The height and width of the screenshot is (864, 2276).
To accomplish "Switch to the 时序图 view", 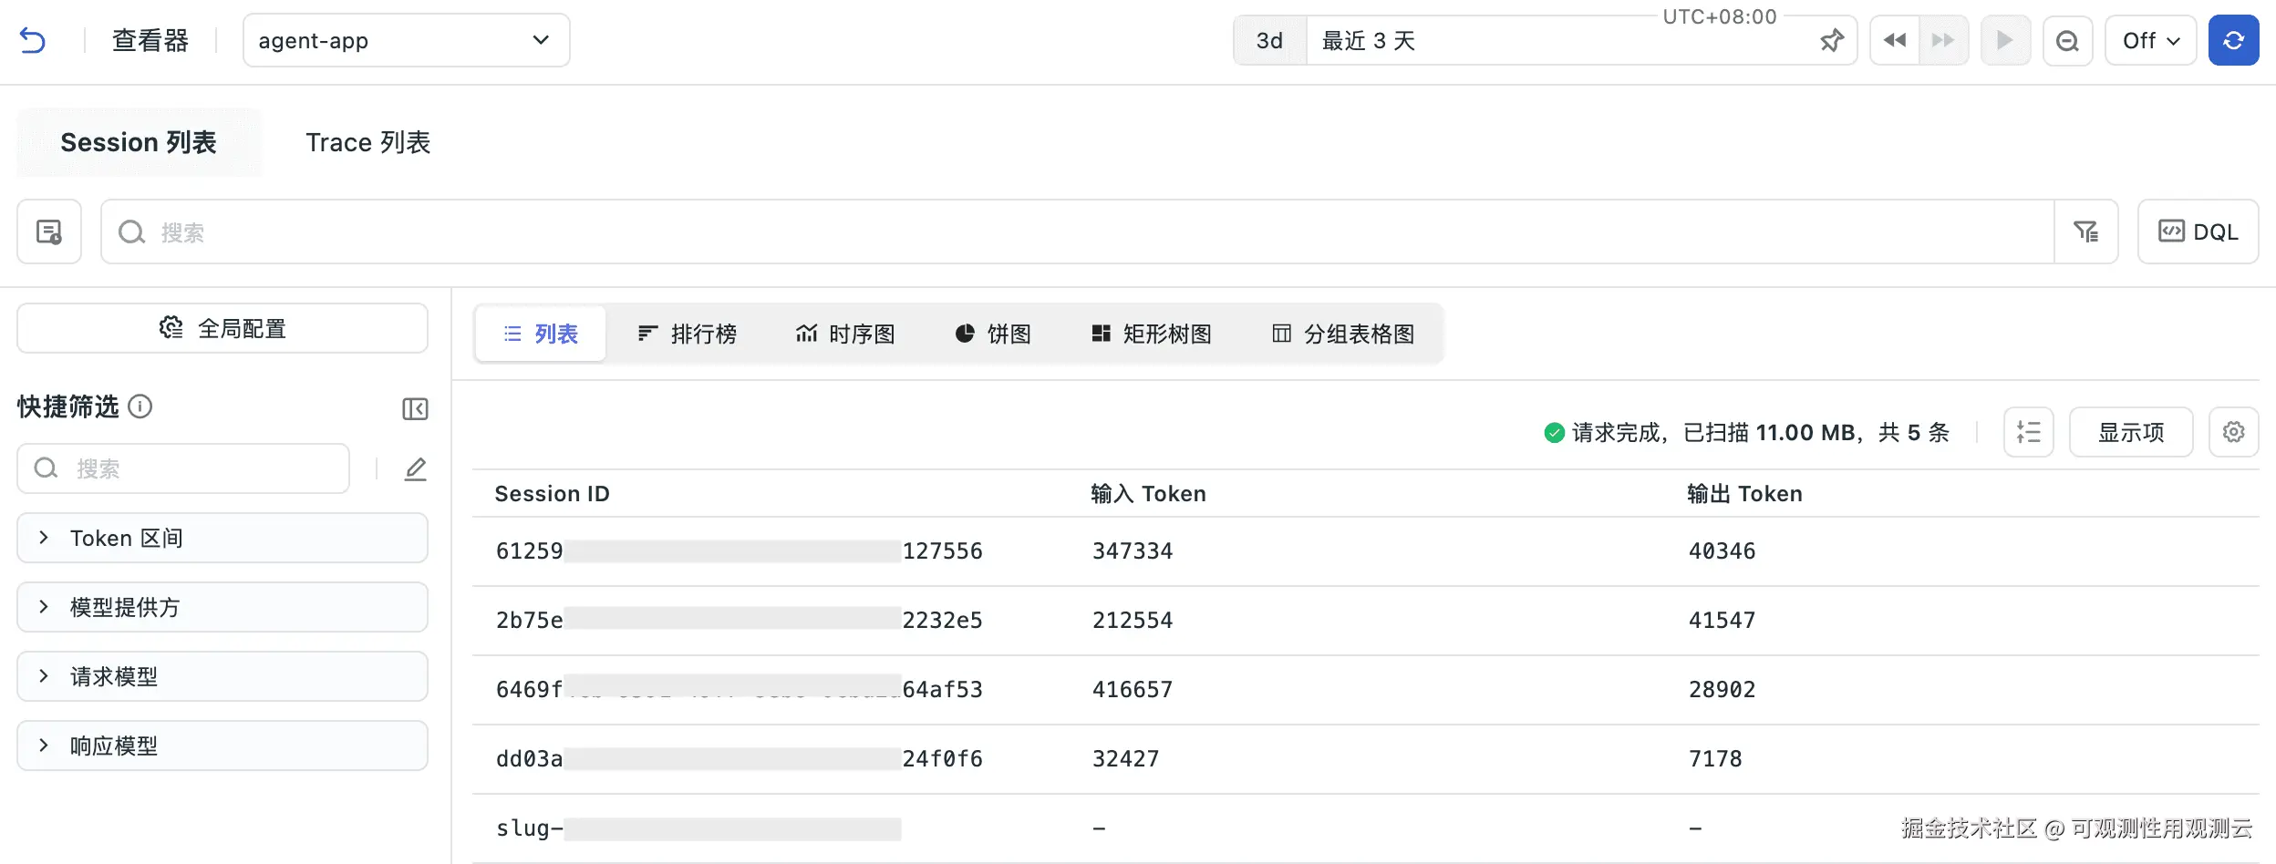I will coord(845,334).
